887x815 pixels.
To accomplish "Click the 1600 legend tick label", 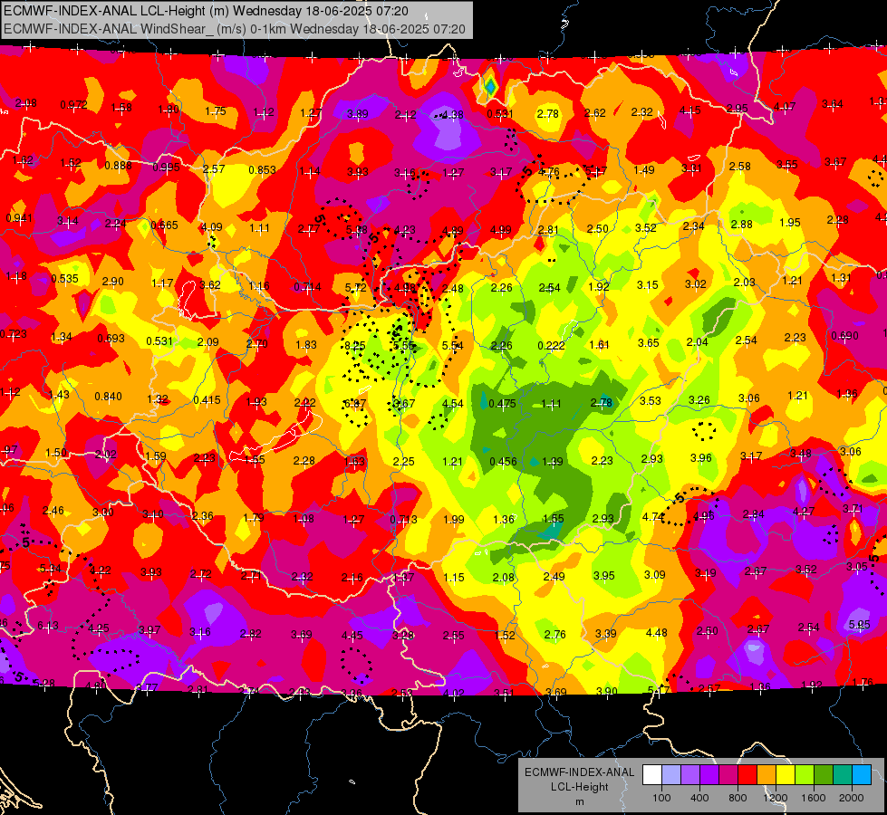I will [814, 798].
